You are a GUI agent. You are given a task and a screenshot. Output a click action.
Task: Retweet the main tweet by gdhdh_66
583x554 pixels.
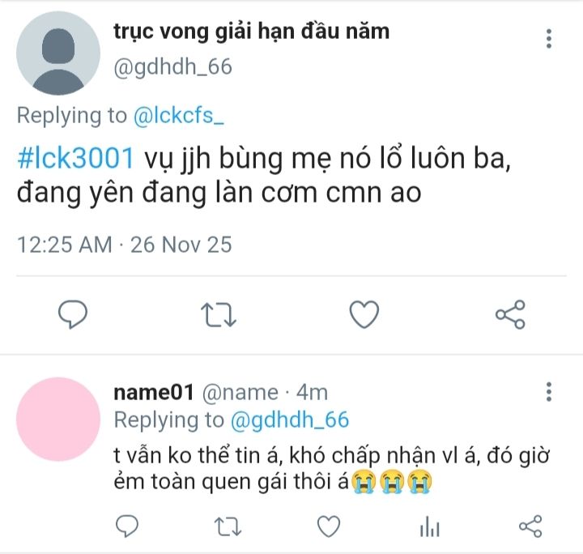218,313
